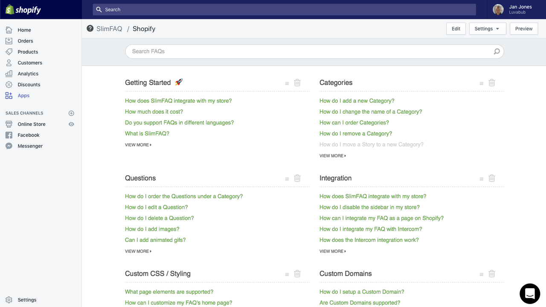Expand View More under Getting Started

(138, 145)
